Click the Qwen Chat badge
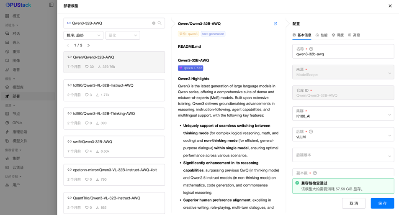399x215 pixels. [x=190, y=68]
